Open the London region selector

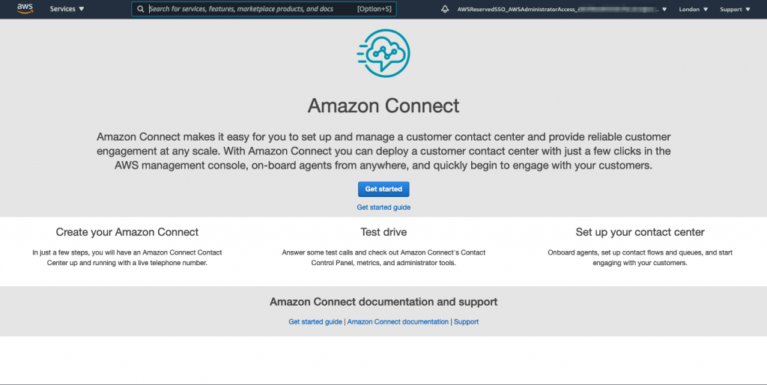tap(693, 10)
